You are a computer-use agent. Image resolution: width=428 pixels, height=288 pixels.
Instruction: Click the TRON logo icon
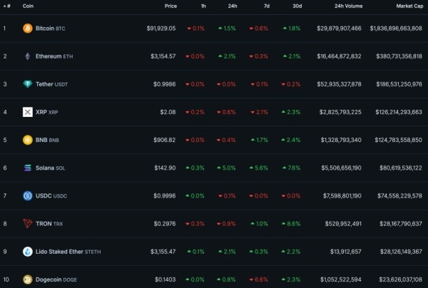click(x=28, y=224)
